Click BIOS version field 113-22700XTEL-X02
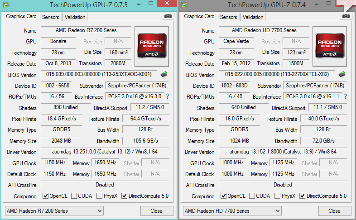 pos(277,74)
